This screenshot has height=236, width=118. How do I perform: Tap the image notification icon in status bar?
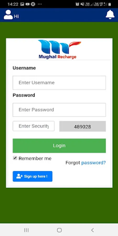point(22,4)
